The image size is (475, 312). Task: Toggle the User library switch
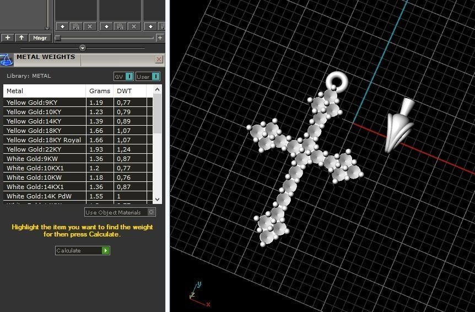(x=148, y=77)
